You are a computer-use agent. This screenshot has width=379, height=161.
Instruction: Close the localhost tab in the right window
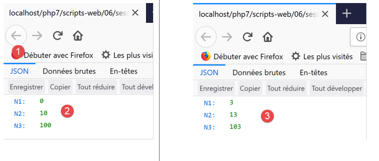(x=325, y=14)
